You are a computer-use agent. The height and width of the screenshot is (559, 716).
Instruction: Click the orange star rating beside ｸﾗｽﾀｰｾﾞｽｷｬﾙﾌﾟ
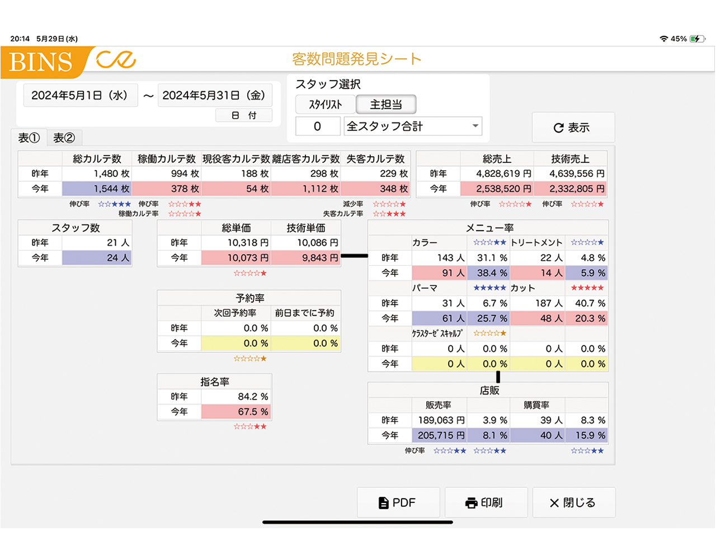489,333
